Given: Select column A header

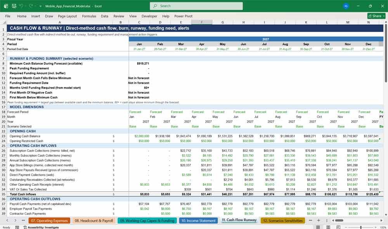Looking at the screenshot, I should click(x=60, y=22).
